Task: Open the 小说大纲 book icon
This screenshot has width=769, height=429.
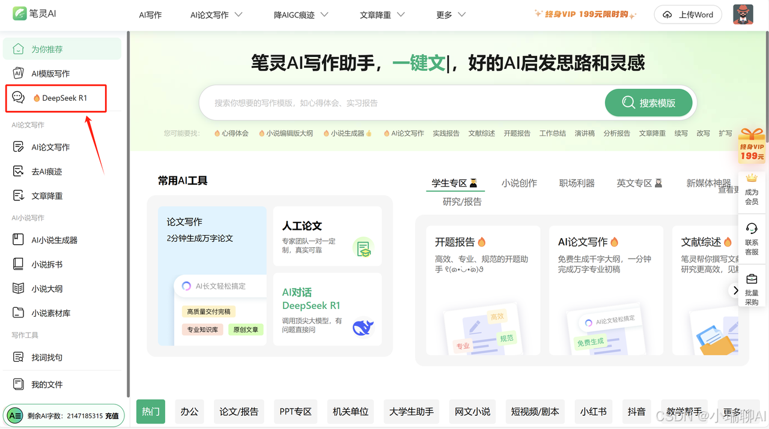Action: tap(19, 289)
